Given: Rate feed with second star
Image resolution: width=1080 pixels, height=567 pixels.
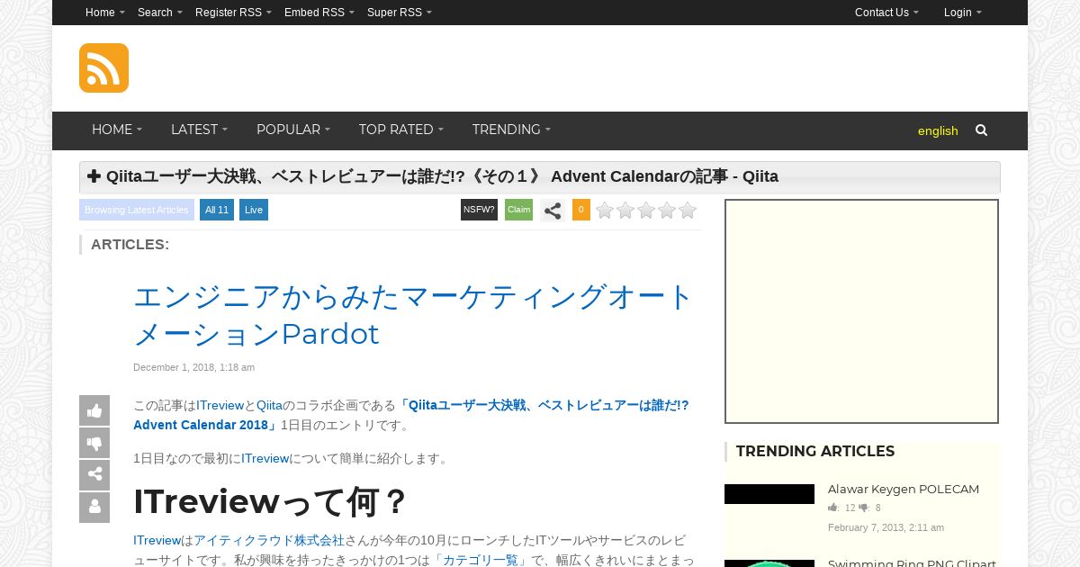Looking at the screenshot, I should tap(625, 211).
